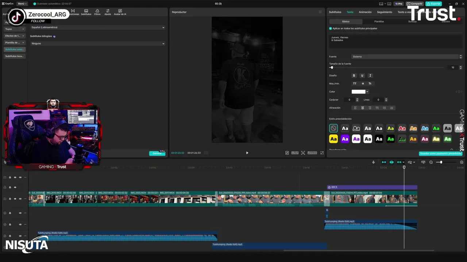Click the player hamburger menu icon
This screenshot has width=467, height=262.
pos(320,12)
